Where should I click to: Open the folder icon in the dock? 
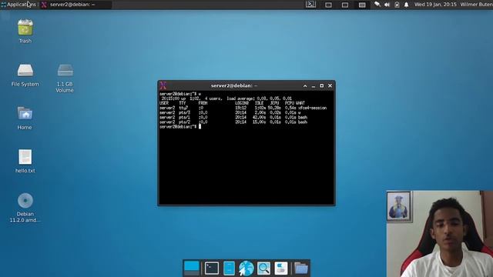301,269
